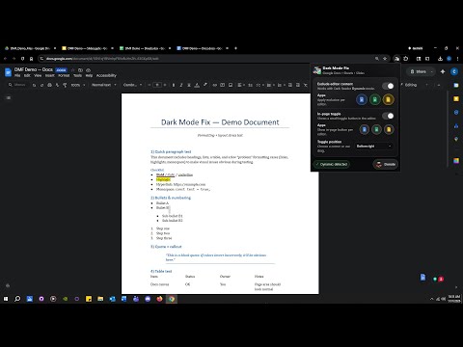Viewport: 463px width, 347px height.
Task: Toggle italic formatting
Action: 181,85
